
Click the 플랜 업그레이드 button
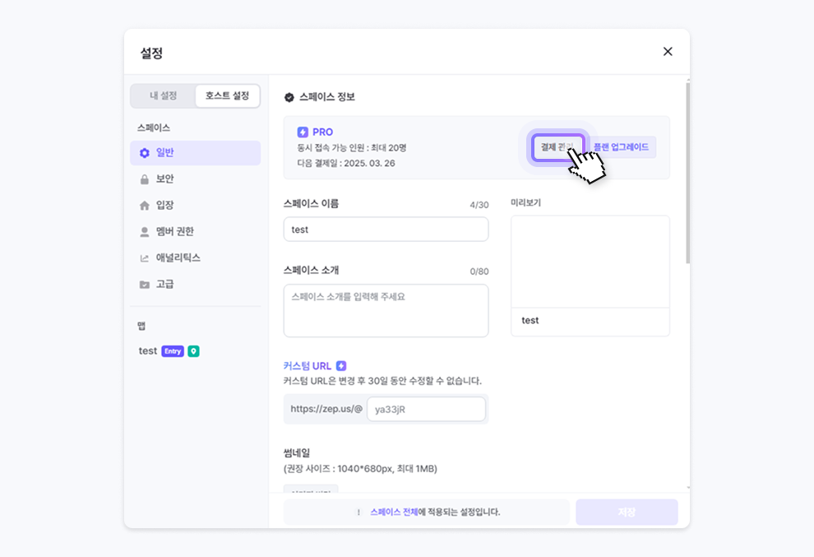pos(621,147)
